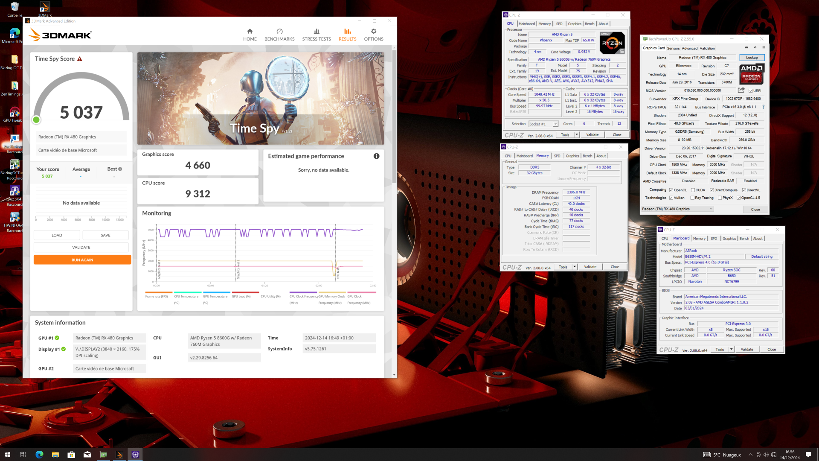
Task: Click GPU-Z BIOS export share icon
Action: 741,90
